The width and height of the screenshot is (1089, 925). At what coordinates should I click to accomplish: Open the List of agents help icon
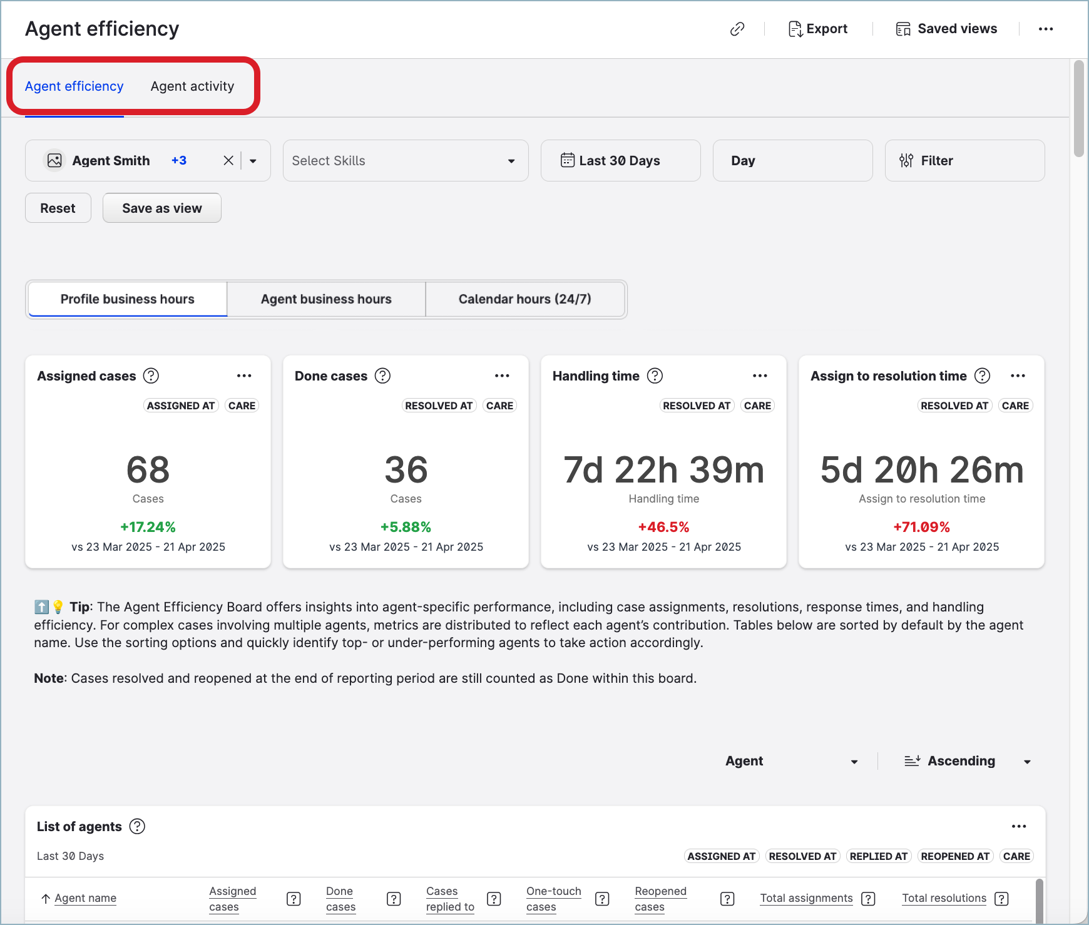pos(137,826)
